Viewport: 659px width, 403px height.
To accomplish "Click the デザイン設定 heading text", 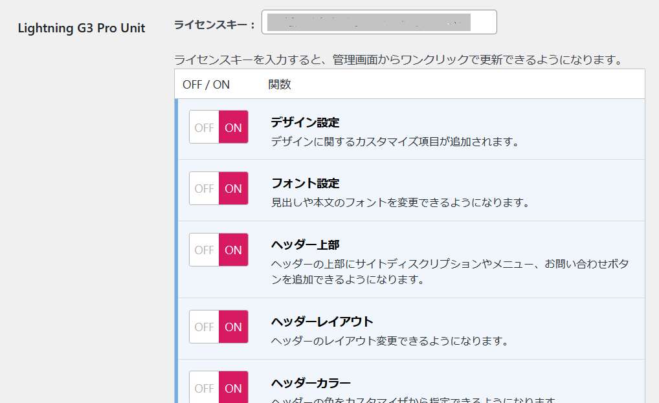I will click(x=305, y=122).
